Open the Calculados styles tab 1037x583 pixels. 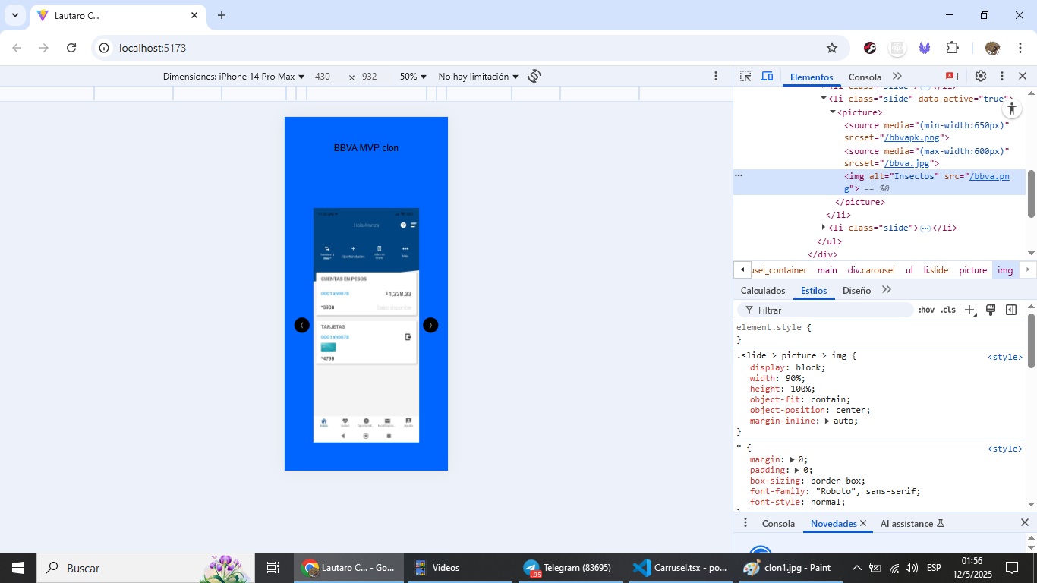tap(763, 290)
